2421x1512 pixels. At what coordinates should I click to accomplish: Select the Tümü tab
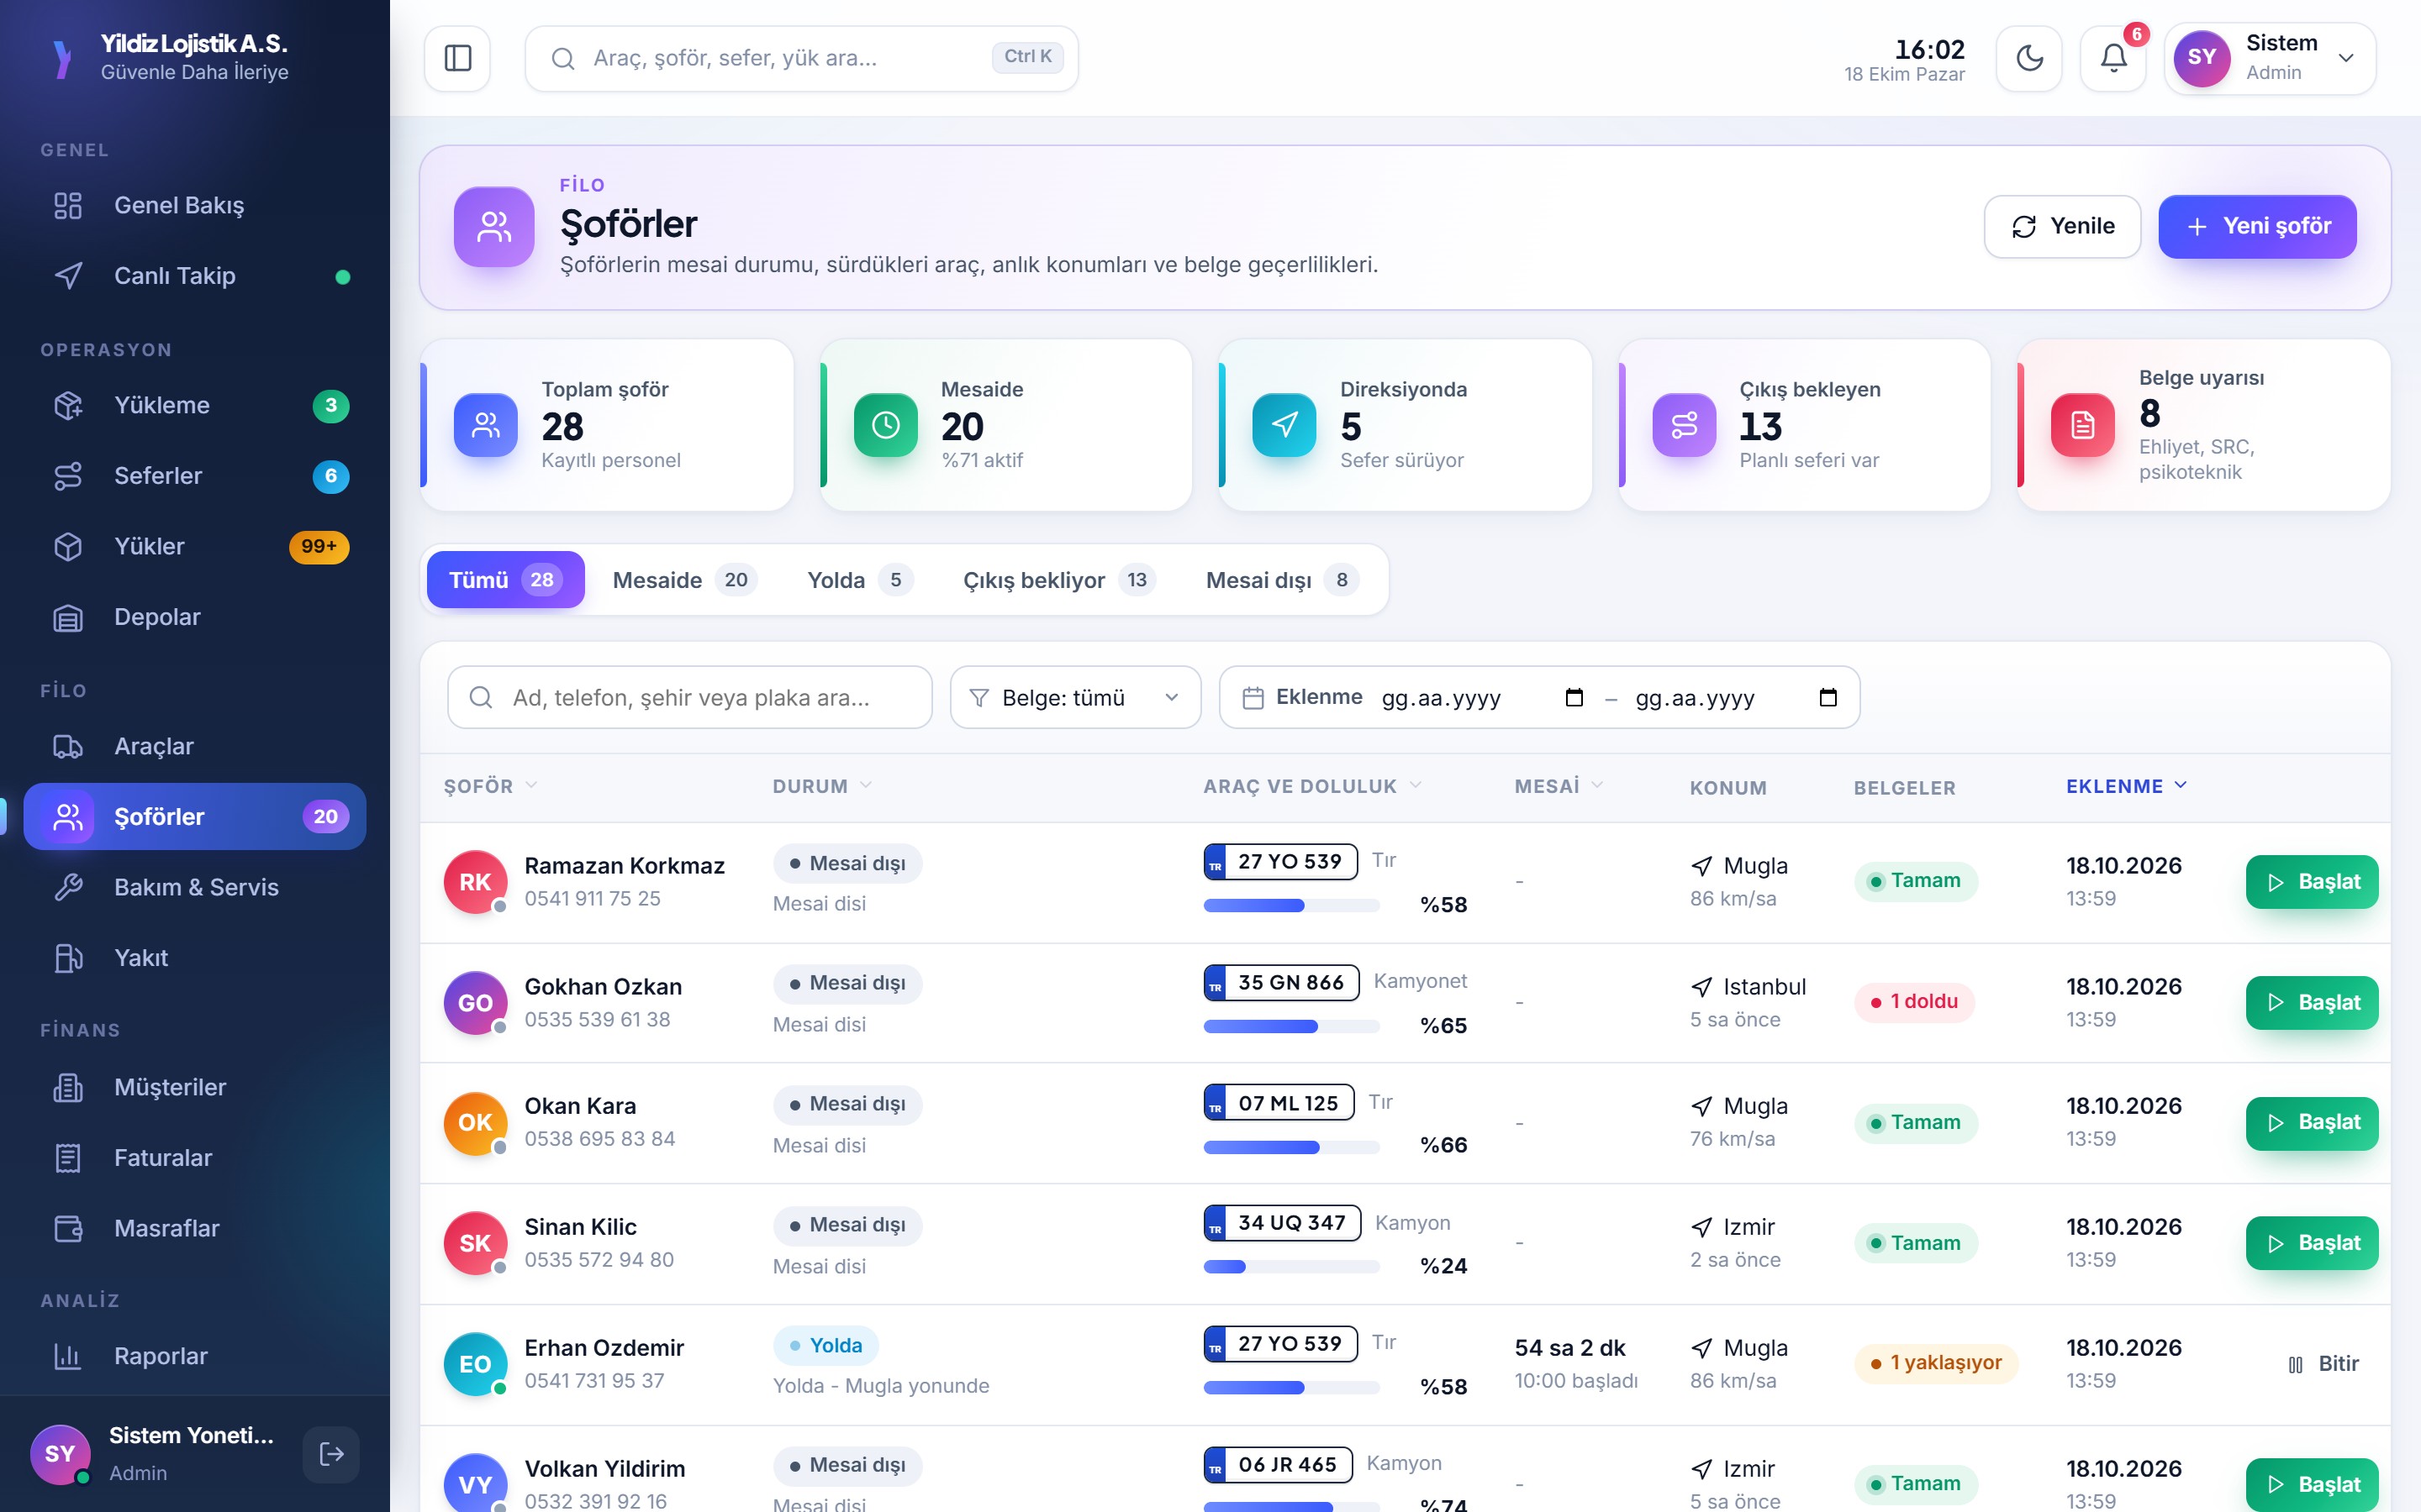pos(505,580)
